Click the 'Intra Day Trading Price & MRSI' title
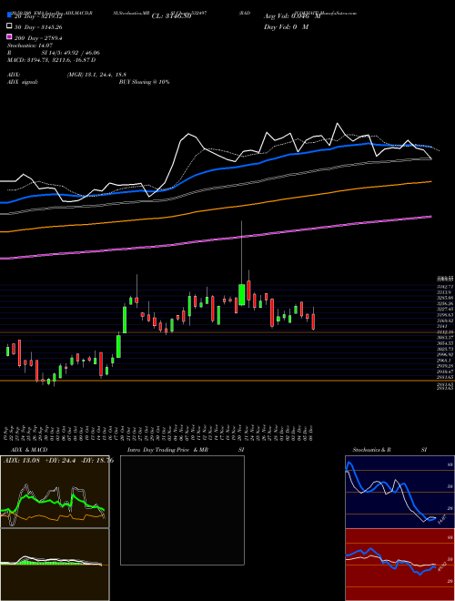 coord(186,450)
